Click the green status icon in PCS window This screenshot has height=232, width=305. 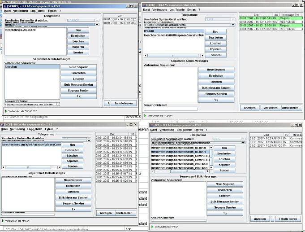click(152, 227)
